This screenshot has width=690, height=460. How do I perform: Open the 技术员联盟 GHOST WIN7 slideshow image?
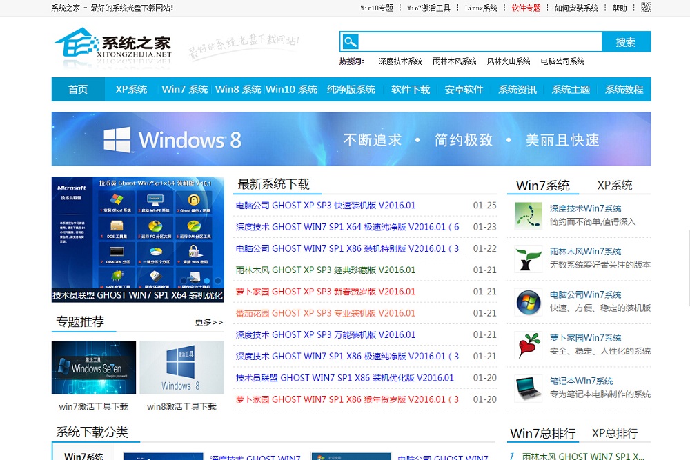click(x=138, y=232)
